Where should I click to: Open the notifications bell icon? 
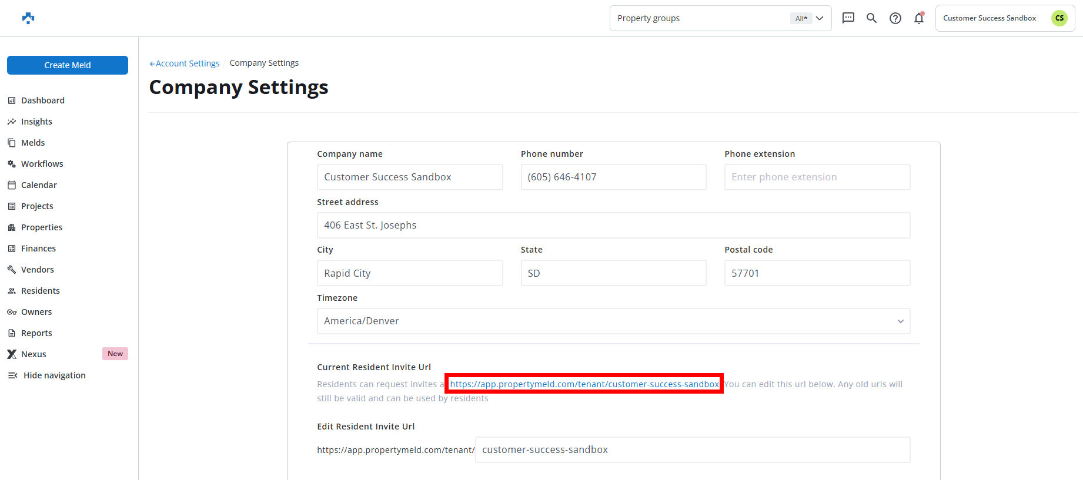(x=918, y=18)
